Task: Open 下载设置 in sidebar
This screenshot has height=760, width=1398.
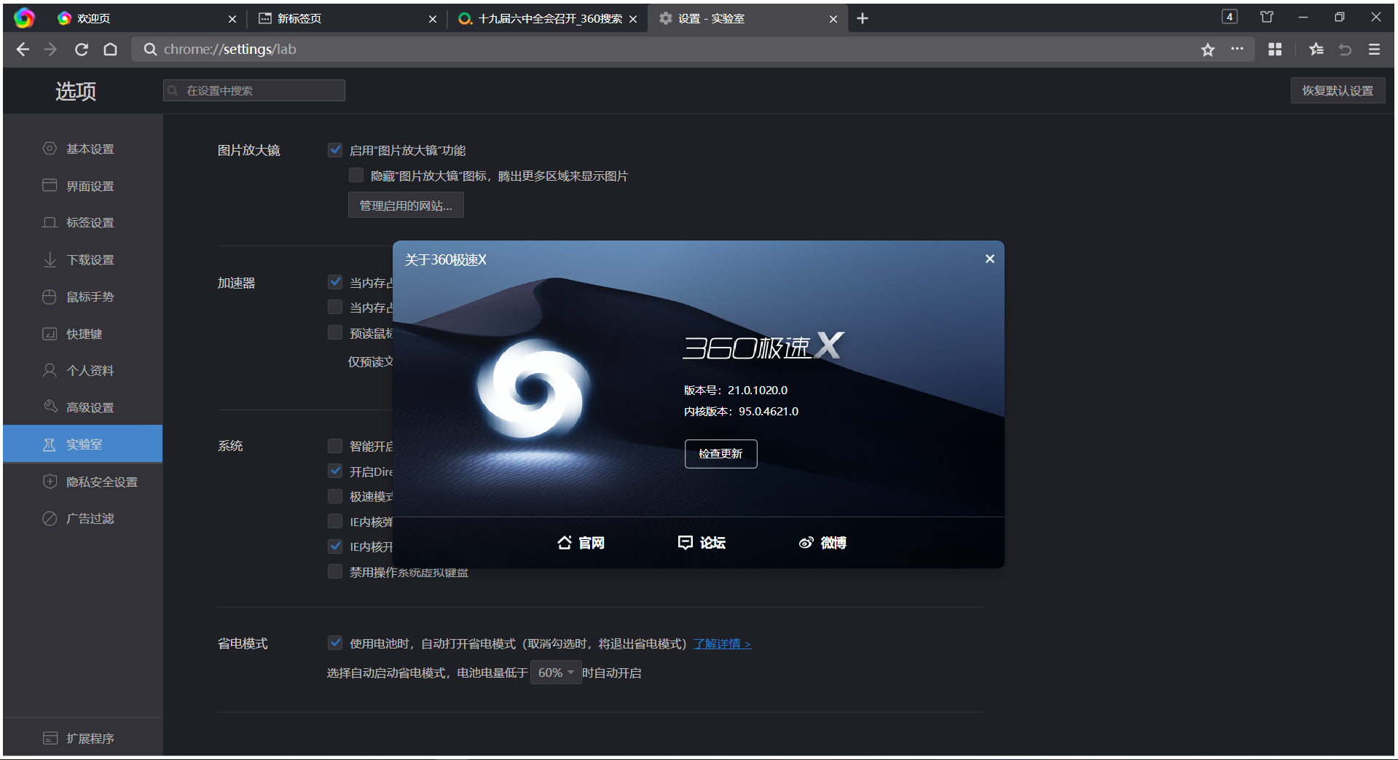Action: (x=83, y=259)
